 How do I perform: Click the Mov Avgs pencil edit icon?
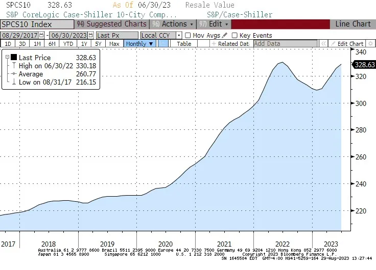pyautogui.click(x=224, y=35)
